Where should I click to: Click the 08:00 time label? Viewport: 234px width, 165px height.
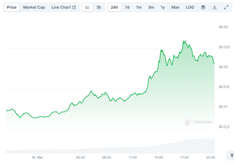click(x=106, y=157)
